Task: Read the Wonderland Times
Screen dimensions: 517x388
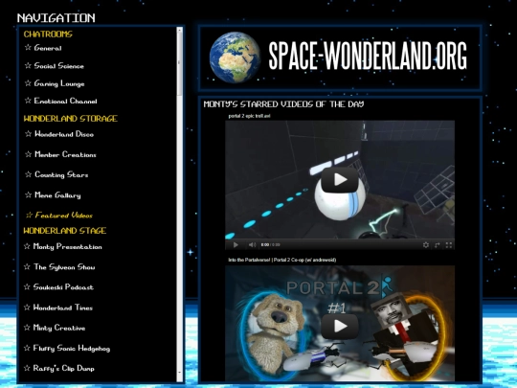Action: coord(62,308)
